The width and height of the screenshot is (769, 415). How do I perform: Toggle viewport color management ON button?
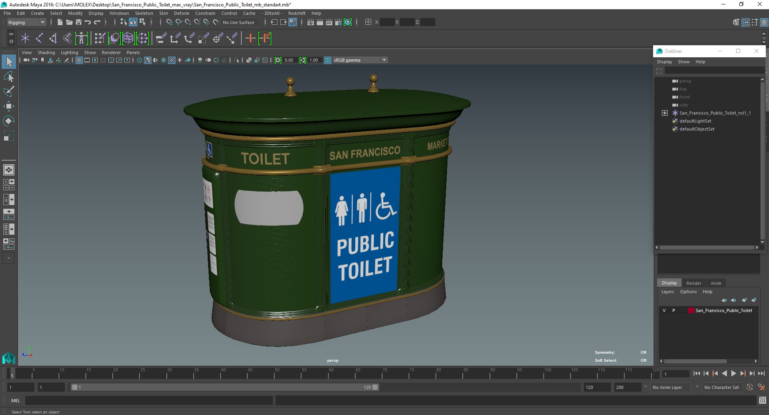(328, 60)
